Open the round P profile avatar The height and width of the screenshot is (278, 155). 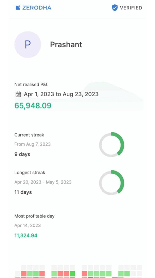pyautogui.click(x=28, y=45)
